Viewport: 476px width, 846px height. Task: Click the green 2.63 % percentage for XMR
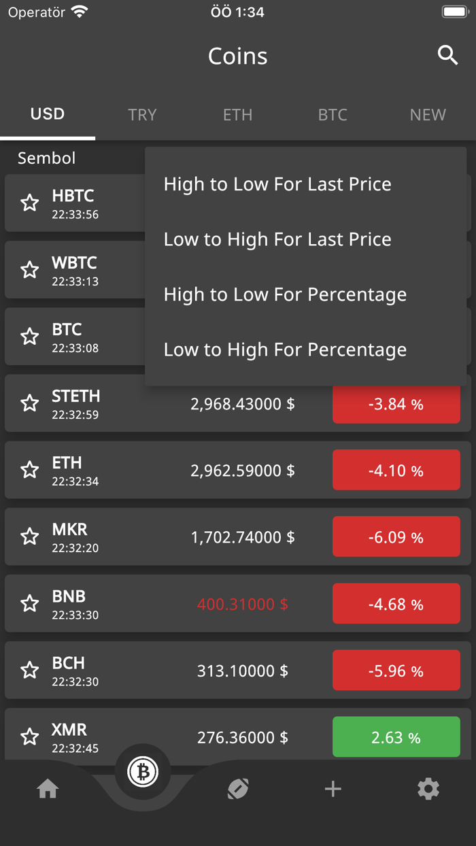click(x=396, y=737)
